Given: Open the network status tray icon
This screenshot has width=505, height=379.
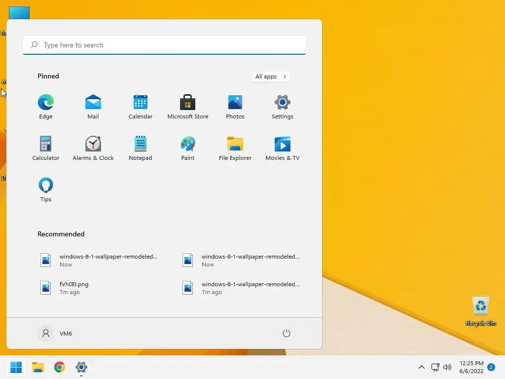Looking at the screenshot, I should coord(435,367).
